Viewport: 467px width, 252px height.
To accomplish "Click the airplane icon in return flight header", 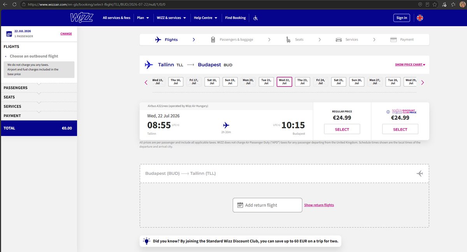I will (x=420, y=173).
